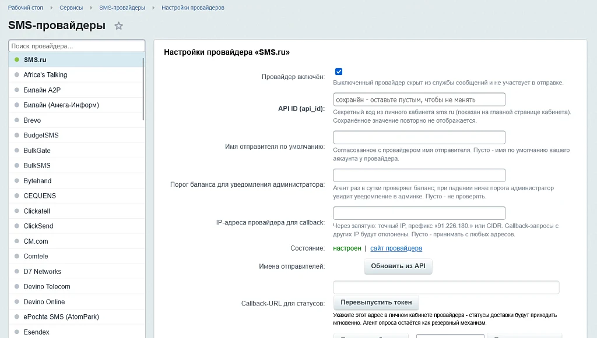The height and width of the screenshot is (338, 597).
Task: Click the "Обновить из API" button
Action: click(x=398, y=266)
